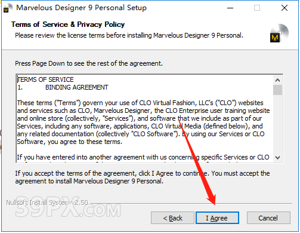The width and height of the screenshot is (300, 233).
Task: Click the Nullsoft Install System label
Action: coord(47,203)
